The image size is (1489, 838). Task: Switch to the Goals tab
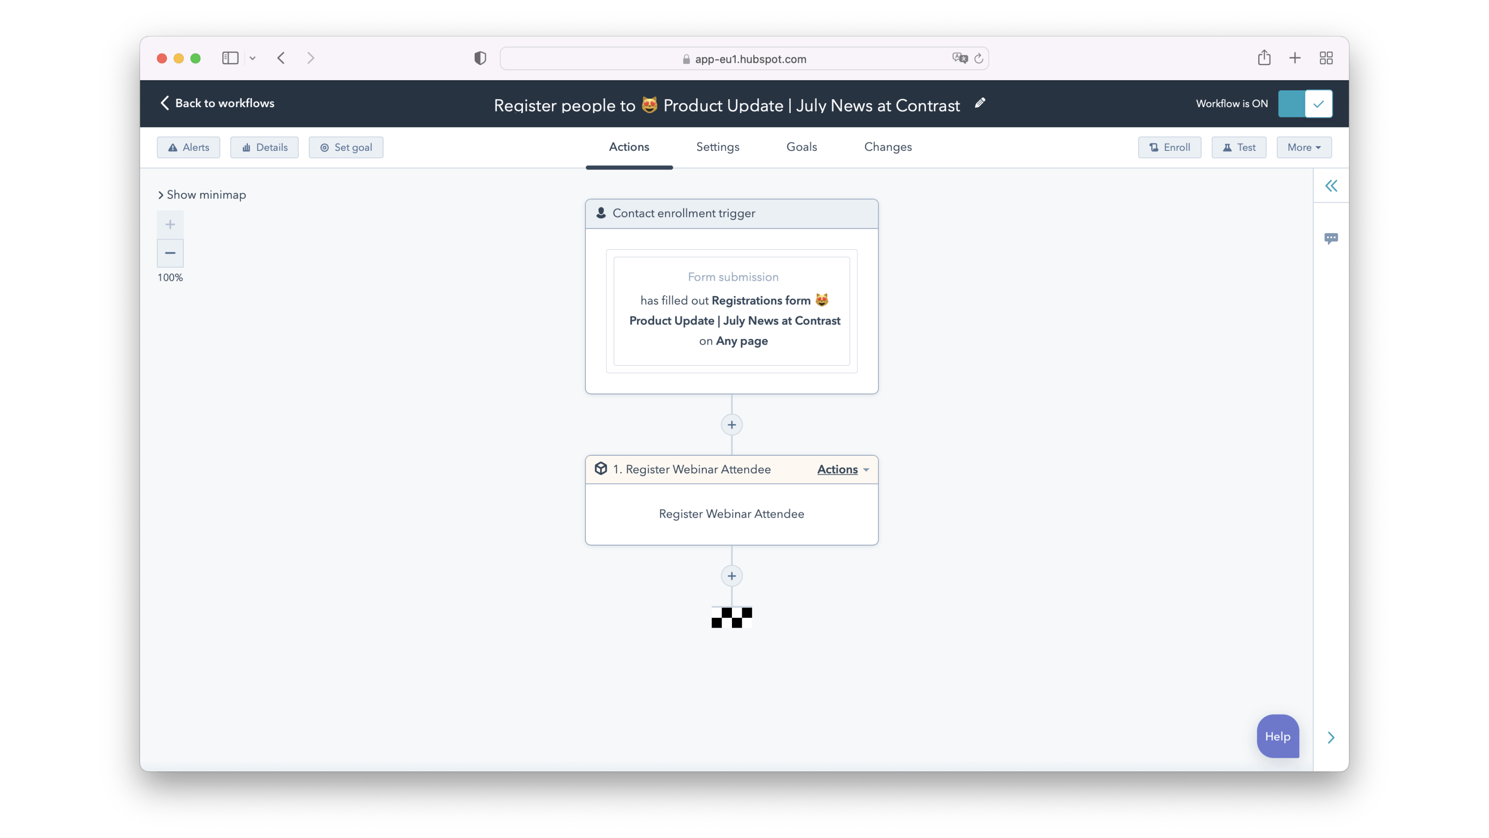tap(801, 147)
